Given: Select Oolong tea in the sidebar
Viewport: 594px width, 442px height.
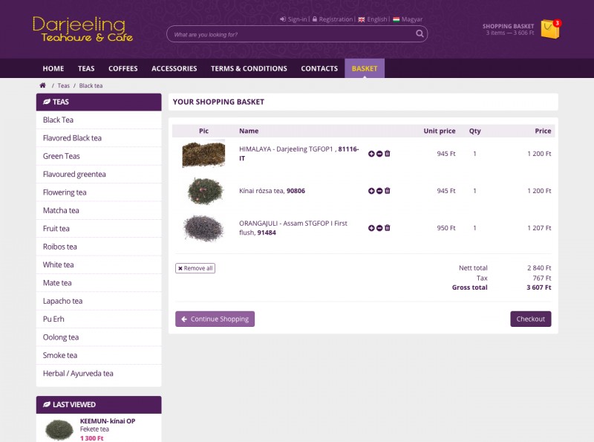Looking at the screenshot, I should (61, 337).
